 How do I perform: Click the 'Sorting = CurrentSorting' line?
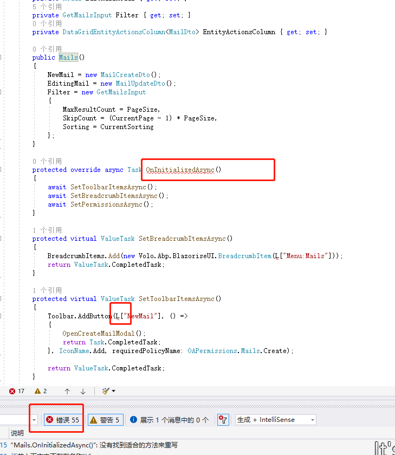click(108, 127)
